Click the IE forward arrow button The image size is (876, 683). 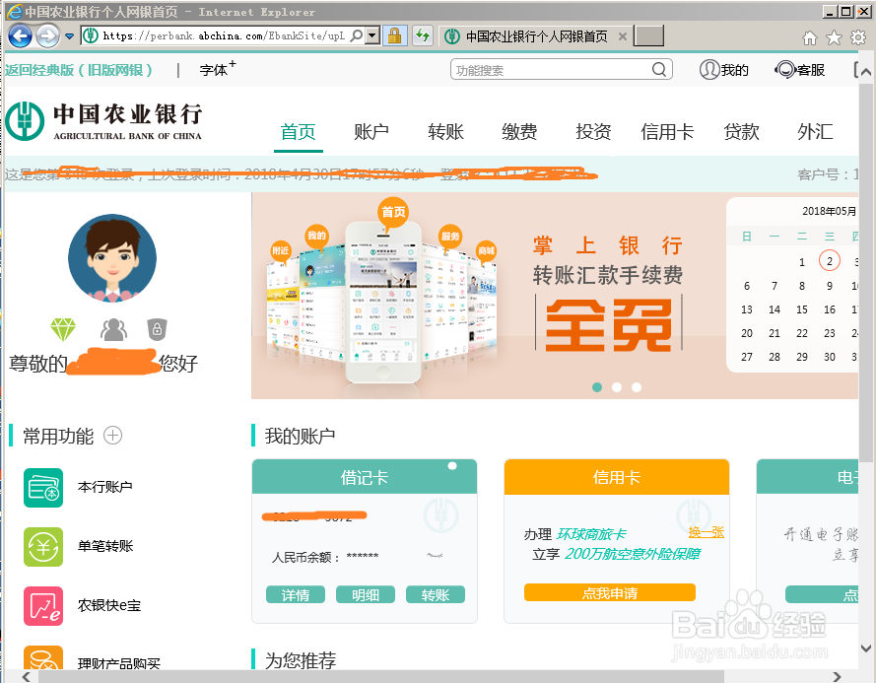[x=47, y=36]
